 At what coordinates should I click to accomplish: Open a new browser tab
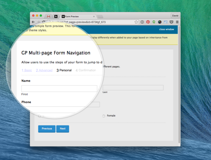click(100, 16)
